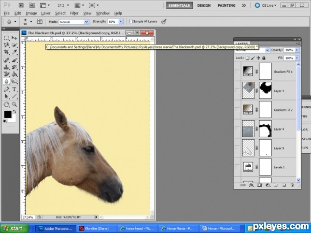Viewport: 311px width, 233px height.
Task: Select the Rectangular Marquee tool
Action: [6, 38]
